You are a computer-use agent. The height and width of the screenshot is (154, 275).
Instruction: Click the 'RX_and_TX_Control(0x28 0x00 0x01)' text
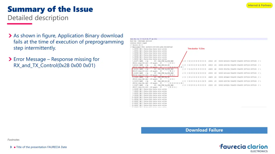coord(54,65)
